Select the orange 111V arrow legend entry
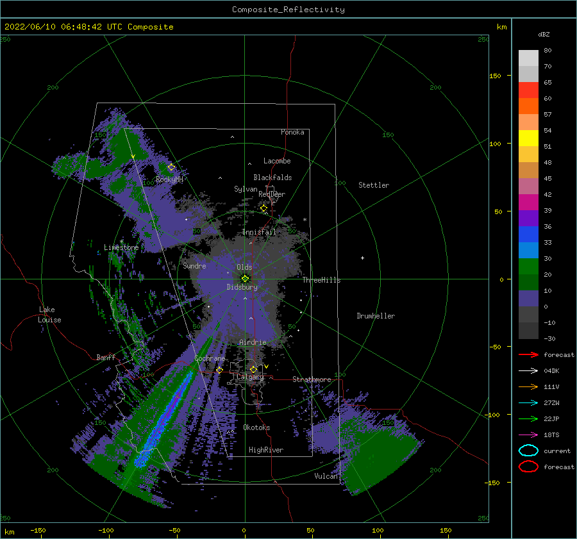Viewport: 577px width, 539px height. click(528, 386)
